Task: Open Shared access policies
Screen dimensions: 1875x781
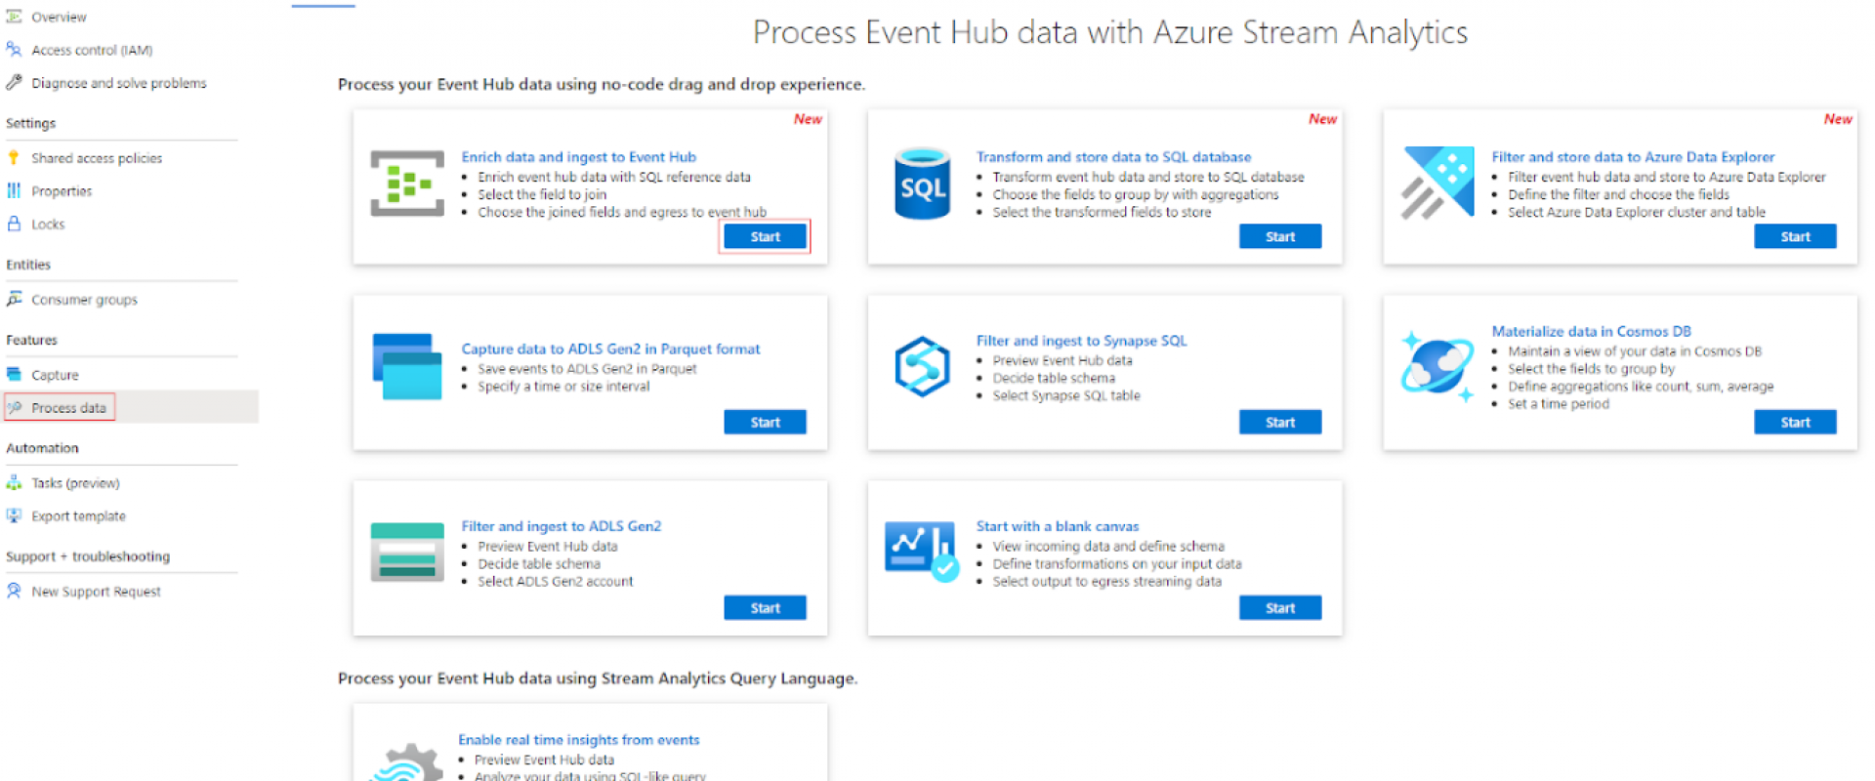Action: click(x=97, y=158)
